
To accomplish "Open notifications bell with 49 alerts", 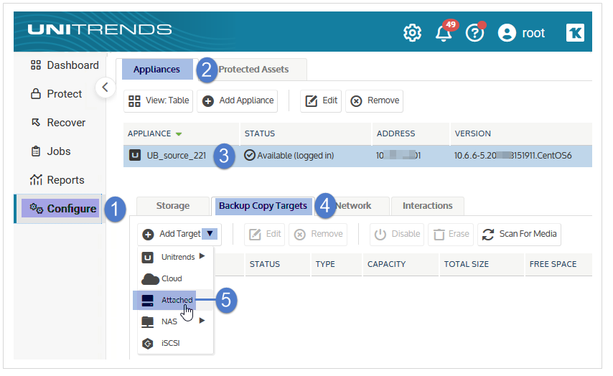I will 445,32.
